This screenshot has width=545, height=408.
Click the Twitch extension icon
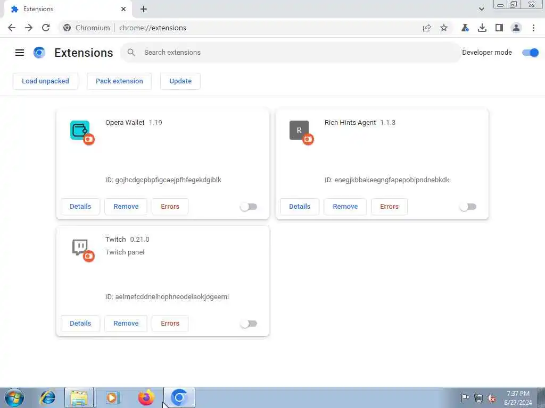[80, 247]
